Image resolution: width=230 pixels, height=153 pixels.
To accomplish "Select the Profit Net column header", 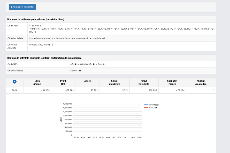I will pyautogui.click(x=63, y=82).
